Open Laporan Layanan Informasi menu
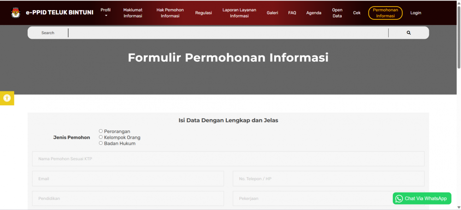The height and width of the screenshot is (210, 461). click(239, 13)
